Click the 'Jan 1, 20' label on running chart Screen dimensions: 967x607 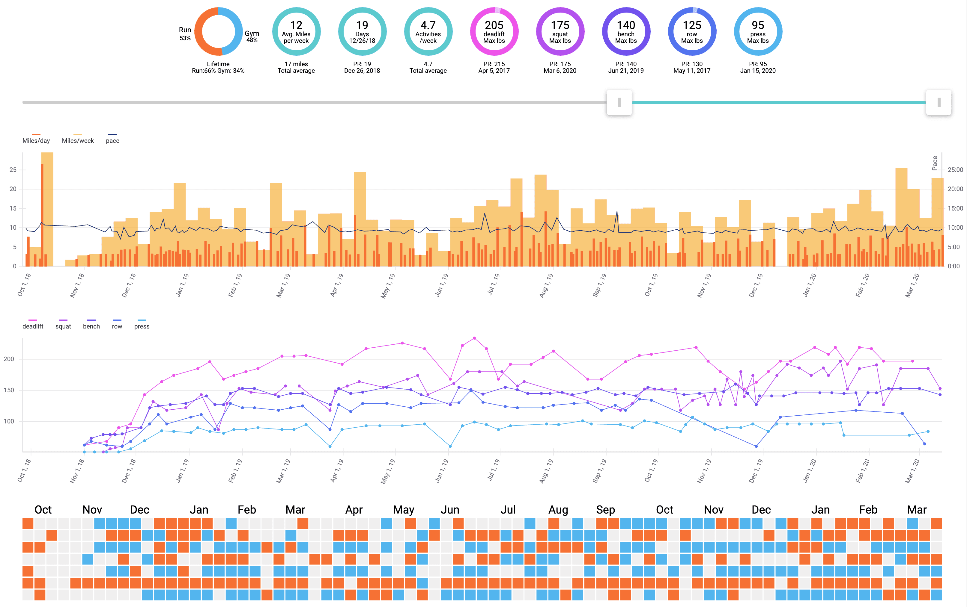[810, 285]
